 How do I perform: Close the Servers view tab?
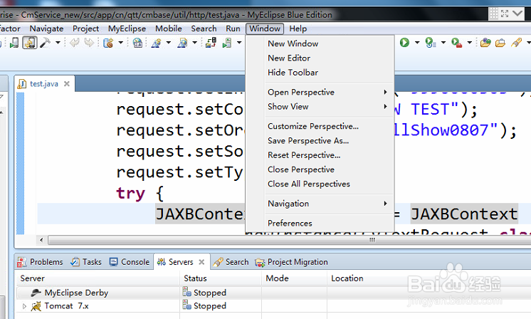click(201, 262)
